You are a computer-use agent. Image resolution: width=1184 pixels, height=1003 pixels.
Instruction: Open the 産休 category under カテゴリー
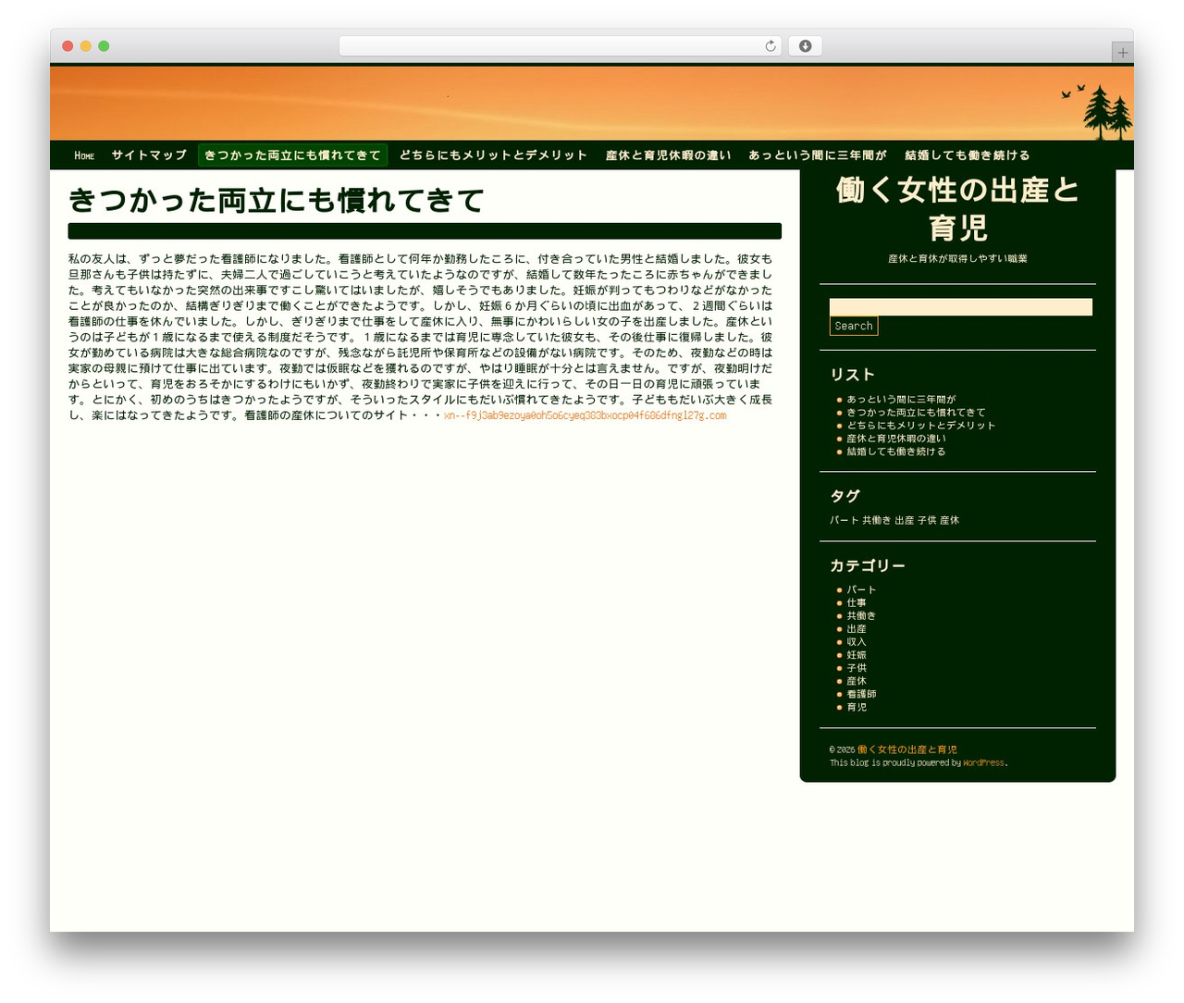point(857,680)
